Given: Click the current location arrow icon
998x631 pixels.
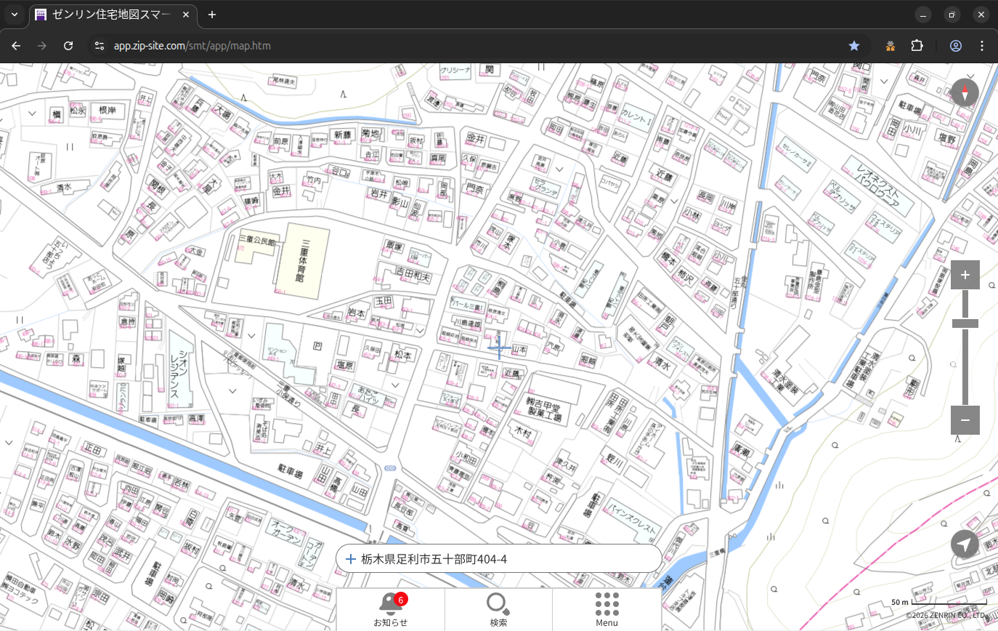Looking at the screenshot, I should click(x=965, y=544).
